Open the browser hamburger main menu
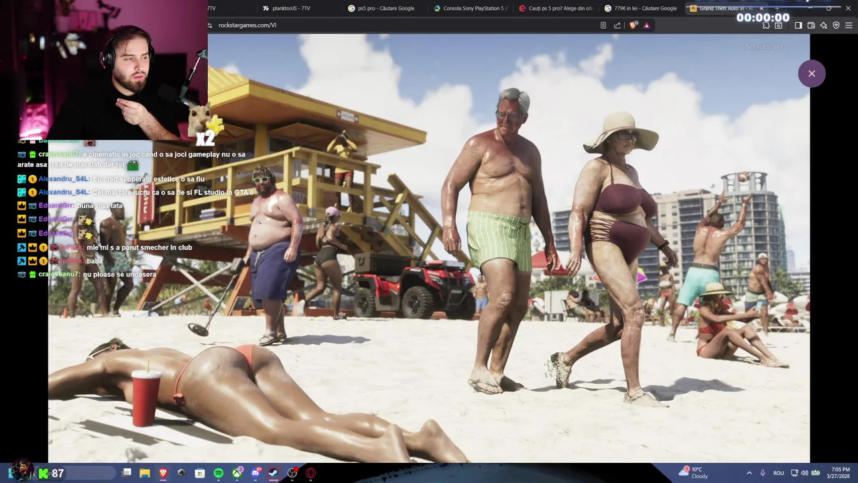The height and width of the screenshot is (483, 858). pyautogui.click(x=849, y=25)
